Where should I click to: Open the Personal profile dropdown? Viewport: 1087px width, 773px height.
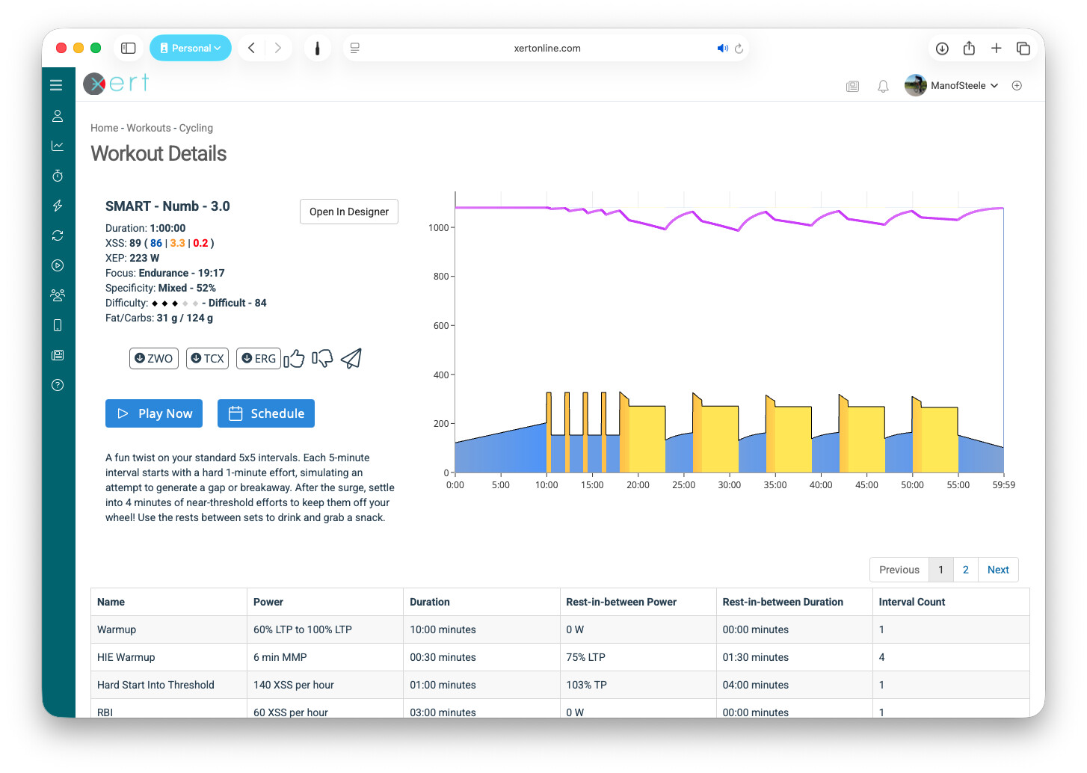[191, 48]
